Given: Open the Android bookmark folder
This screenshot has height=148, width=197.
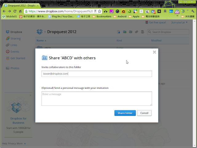Looking at the screenshot, I should [x=120, y=16].
